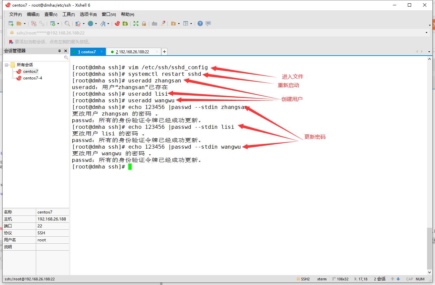
Task: Click the terminal vertical scrollbar thumb
Action: click(430, 249)
